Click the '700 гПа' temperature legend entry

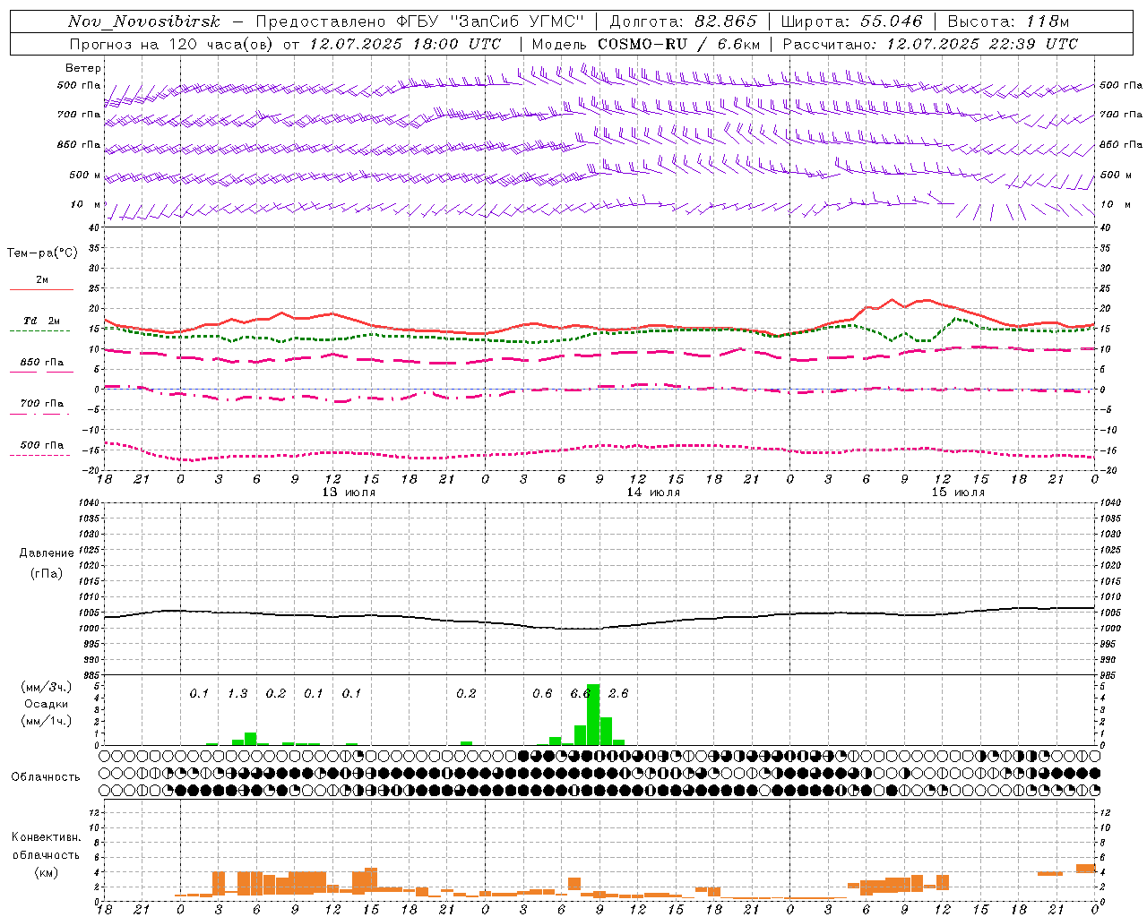click(x=42, y=404)
